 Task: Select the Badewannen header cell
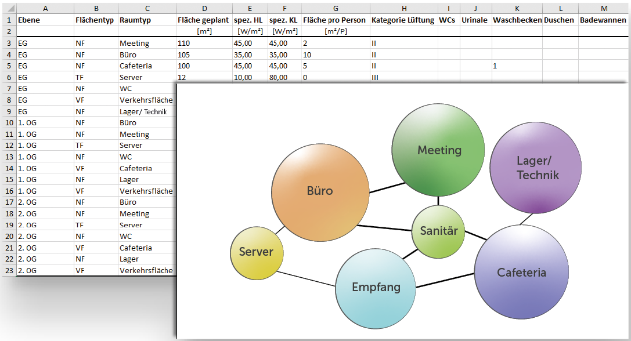click(x=604, y=20)
